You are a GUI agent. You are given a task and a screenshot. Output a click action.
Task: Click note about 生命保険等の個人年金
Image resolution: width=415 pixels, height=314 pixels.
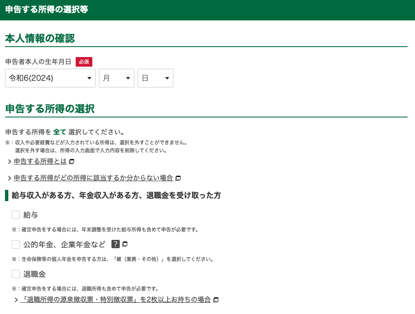pos(113,259)
